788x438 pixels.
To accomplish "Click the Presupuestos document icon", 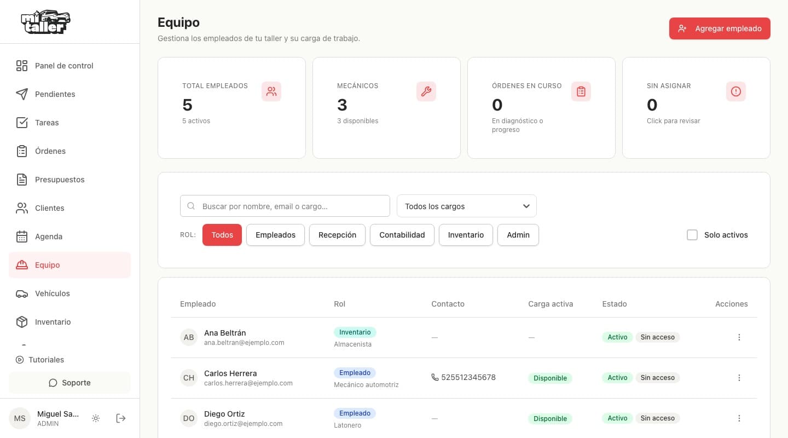I will click(x=22, y=180).
